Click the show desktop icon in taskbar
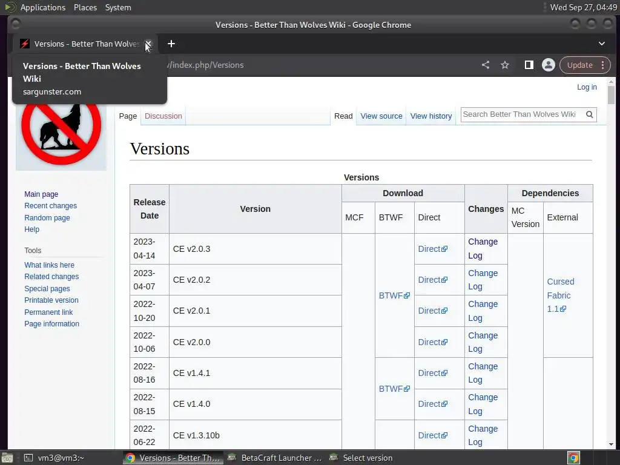 [7, 458]
